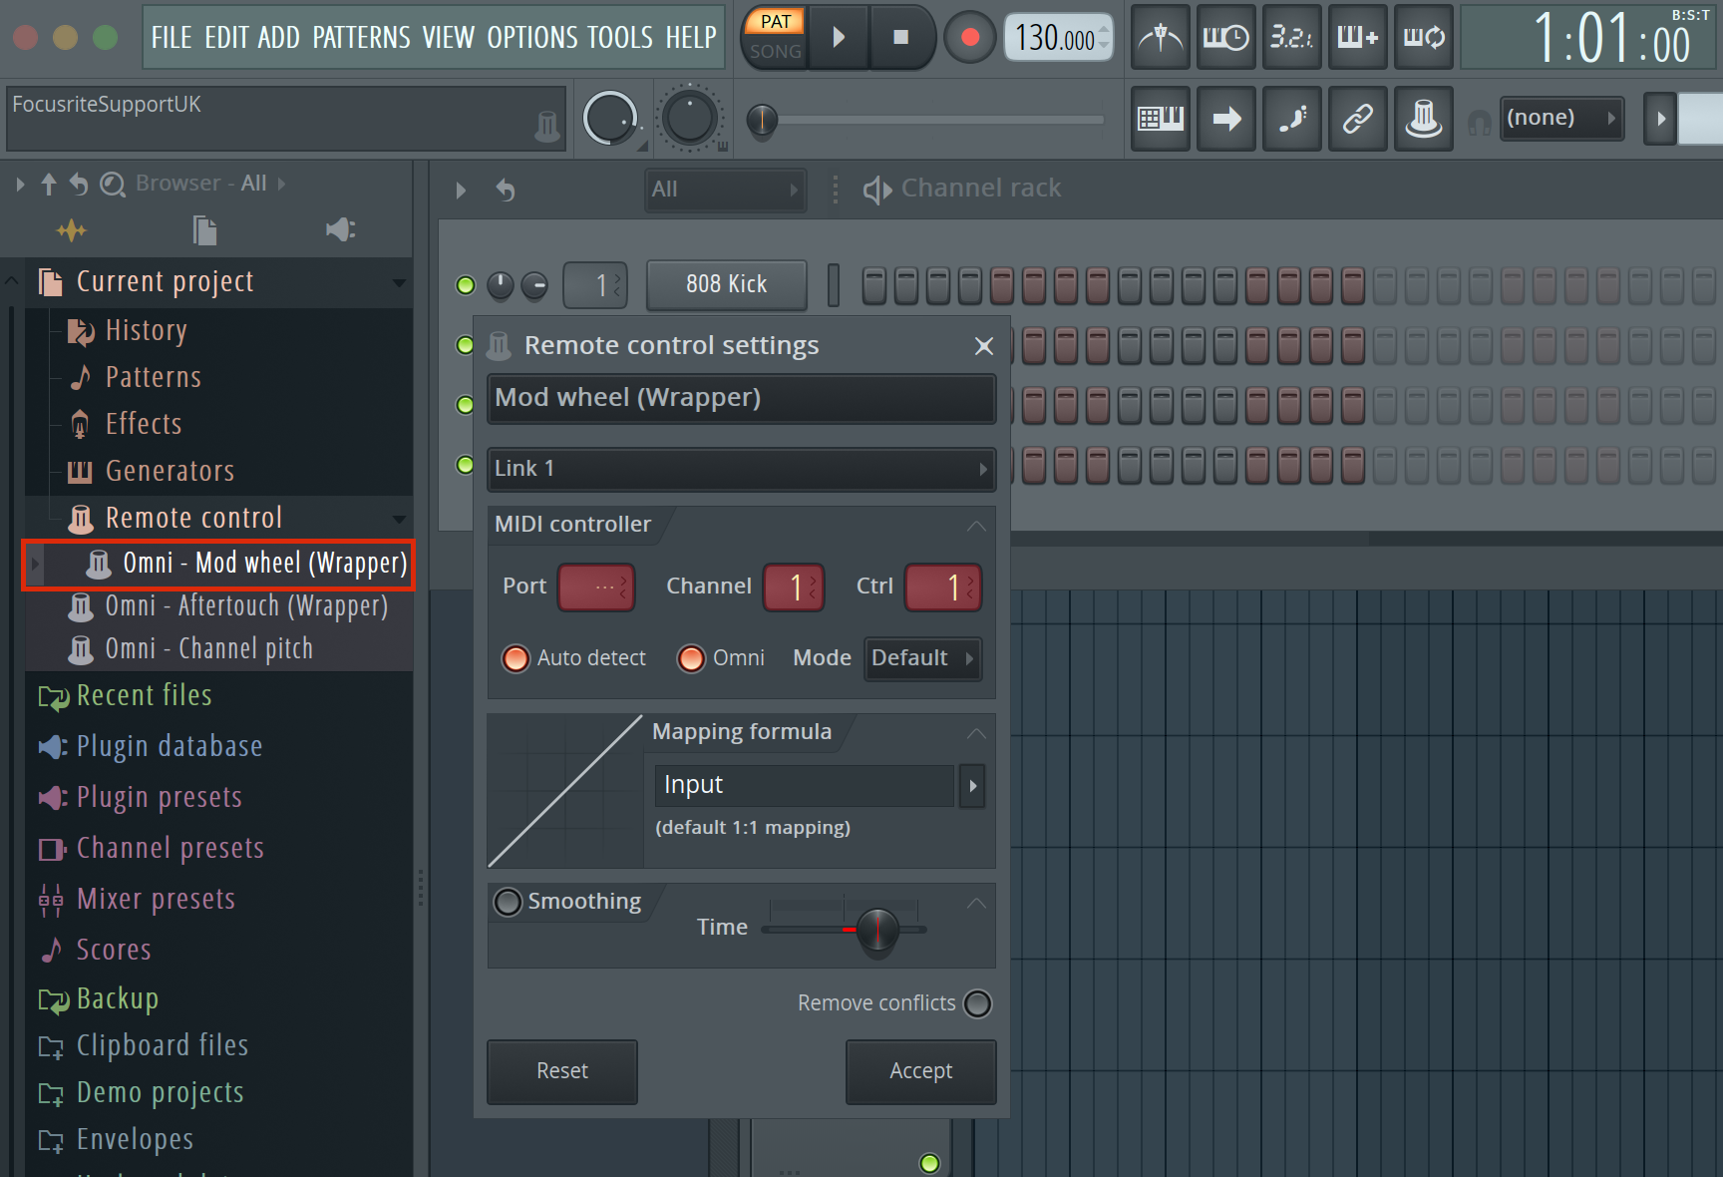Show the browser plugins tab icon

341,230
